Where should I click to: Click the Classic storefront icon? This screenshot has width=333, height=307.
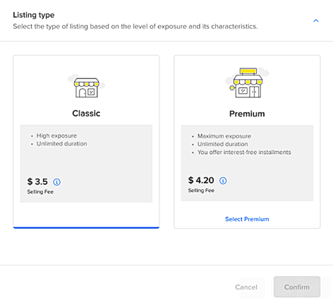click(86, 86)
